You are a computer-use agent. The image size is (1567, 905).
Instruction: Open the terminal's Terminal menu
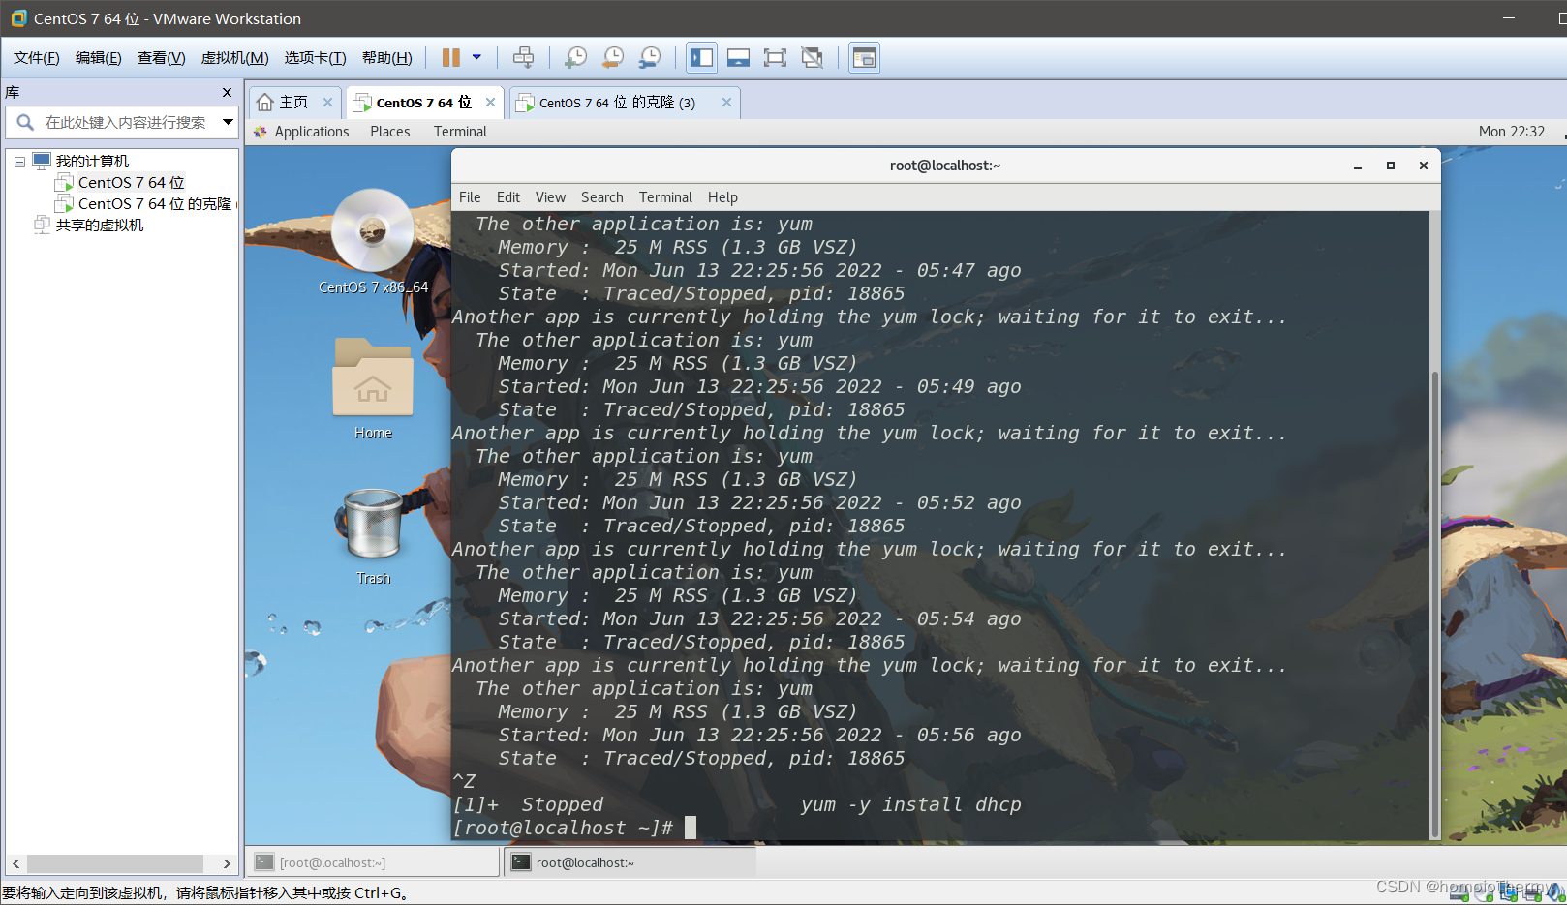point(665,197)
